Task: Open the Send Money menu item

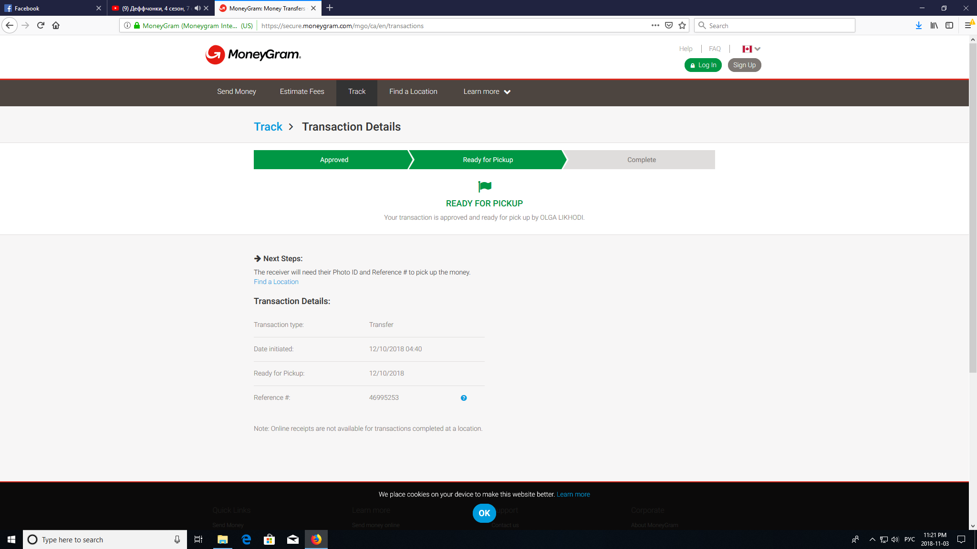Action: pyautogui.click(x=237, y=92)
